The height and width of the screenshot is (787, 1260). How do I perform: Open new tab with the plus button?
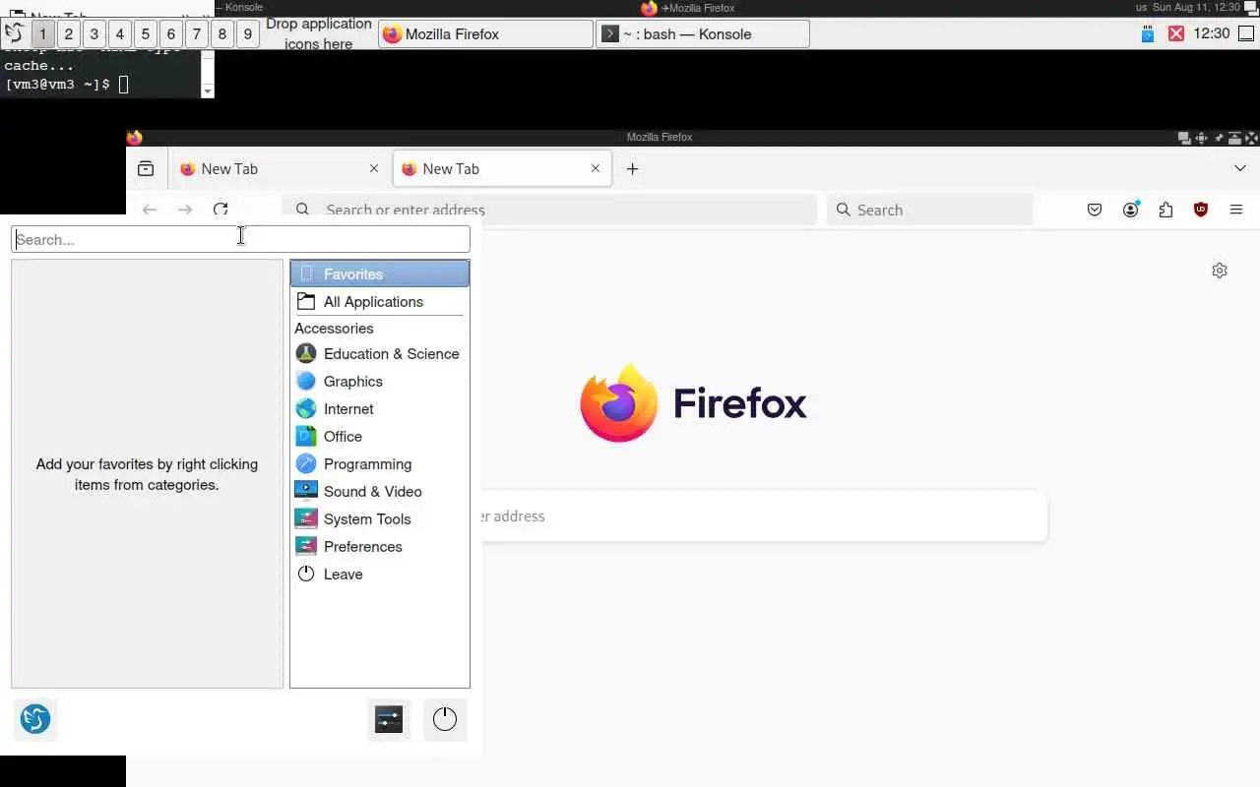click(x=633, y=169)
